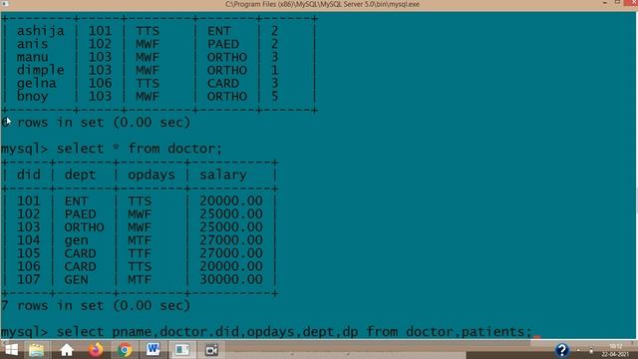Click patient name 'bnoy'
The height and width of the screenshot is (359, 638).
click(32, 96)
